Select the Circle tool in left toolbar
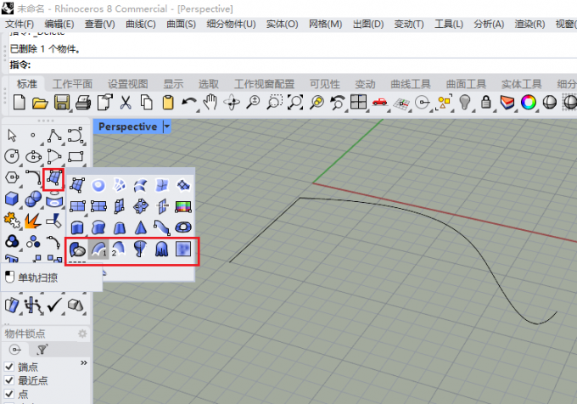 pyautogui.click(x=12, y=156)
